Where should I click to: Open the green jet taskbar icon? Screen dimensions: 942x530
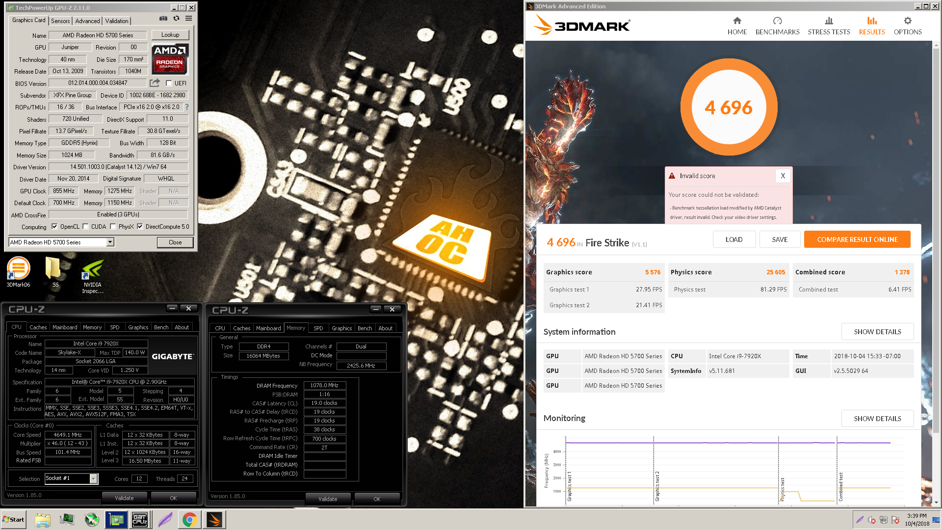[x=92, y=520]
